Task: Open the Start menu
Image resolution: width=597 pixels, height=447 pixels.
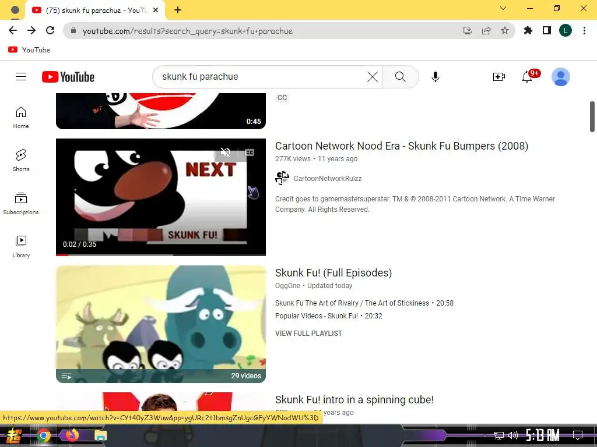Action: coord(14,435)
